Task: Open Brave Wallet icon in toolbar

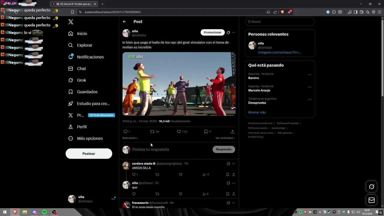Action: 361,12
